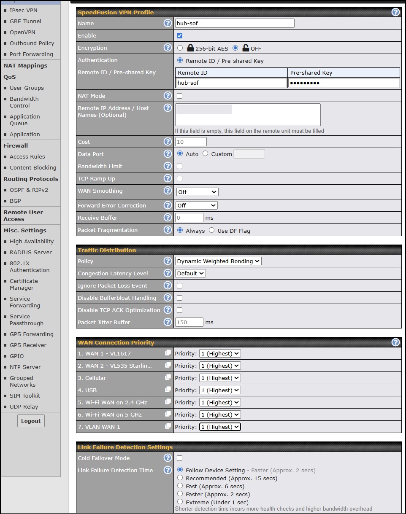406x514 pixels.
Task: Tick the Bandwidth Limit checkbox
Action: tap(179, 167)
